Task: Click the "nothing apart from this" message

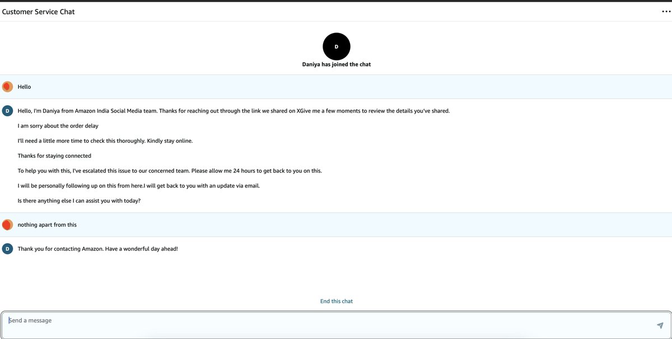Action: (47, 225)
